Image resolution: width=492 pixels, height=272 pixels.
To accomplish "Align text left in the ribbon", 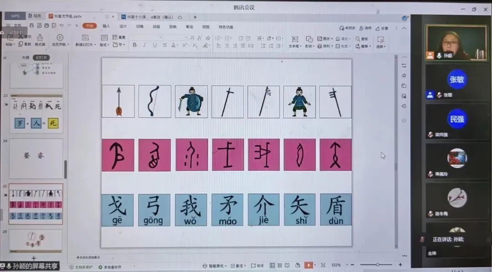I will click(219, 46).
